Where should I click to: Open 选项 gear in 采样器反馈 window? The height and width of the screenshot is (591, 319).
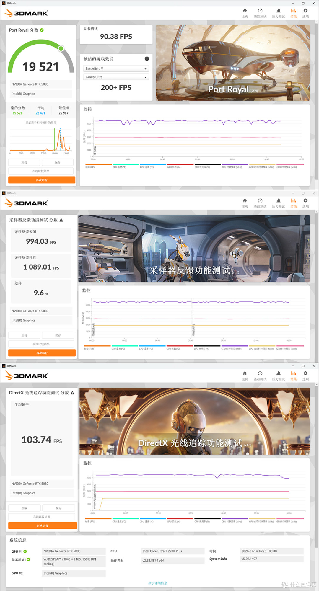[305, 203]
